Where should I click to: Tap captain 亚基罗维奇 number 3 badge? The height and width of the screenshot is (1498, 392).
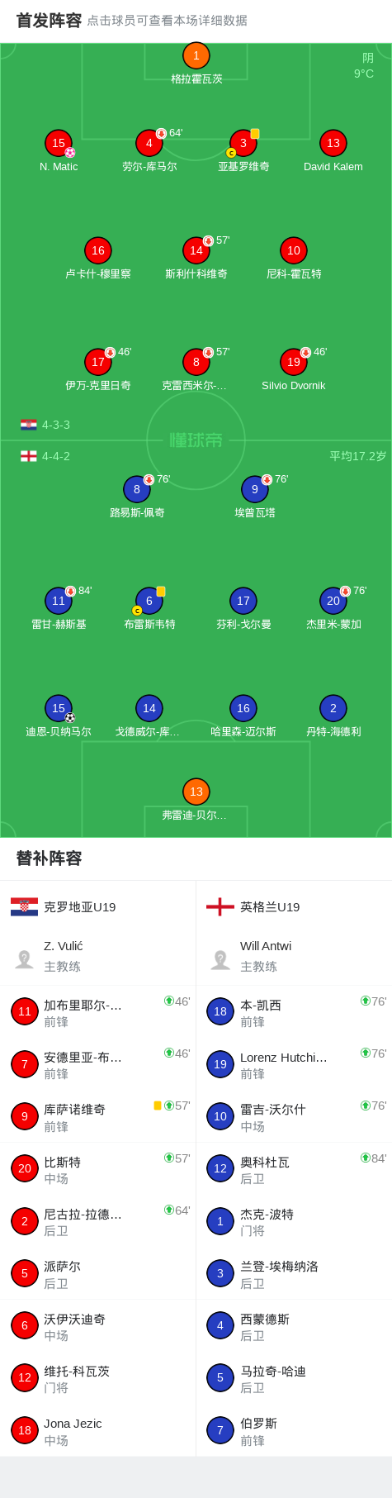pyautogui.click(x=243, y=143)
